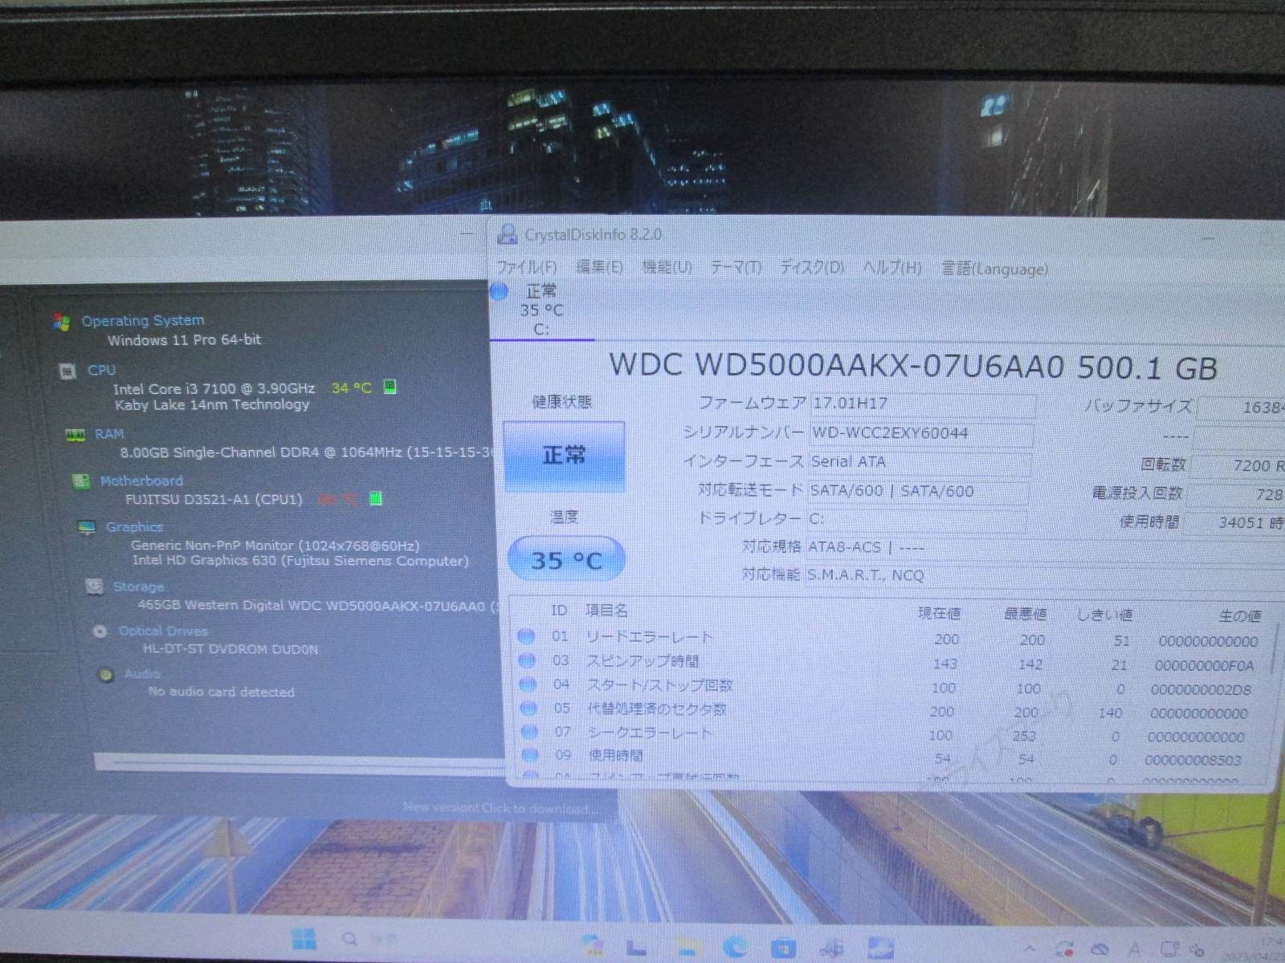
Task: Click the Windows logo icon beside Operating System
Action: coord(61,322)
